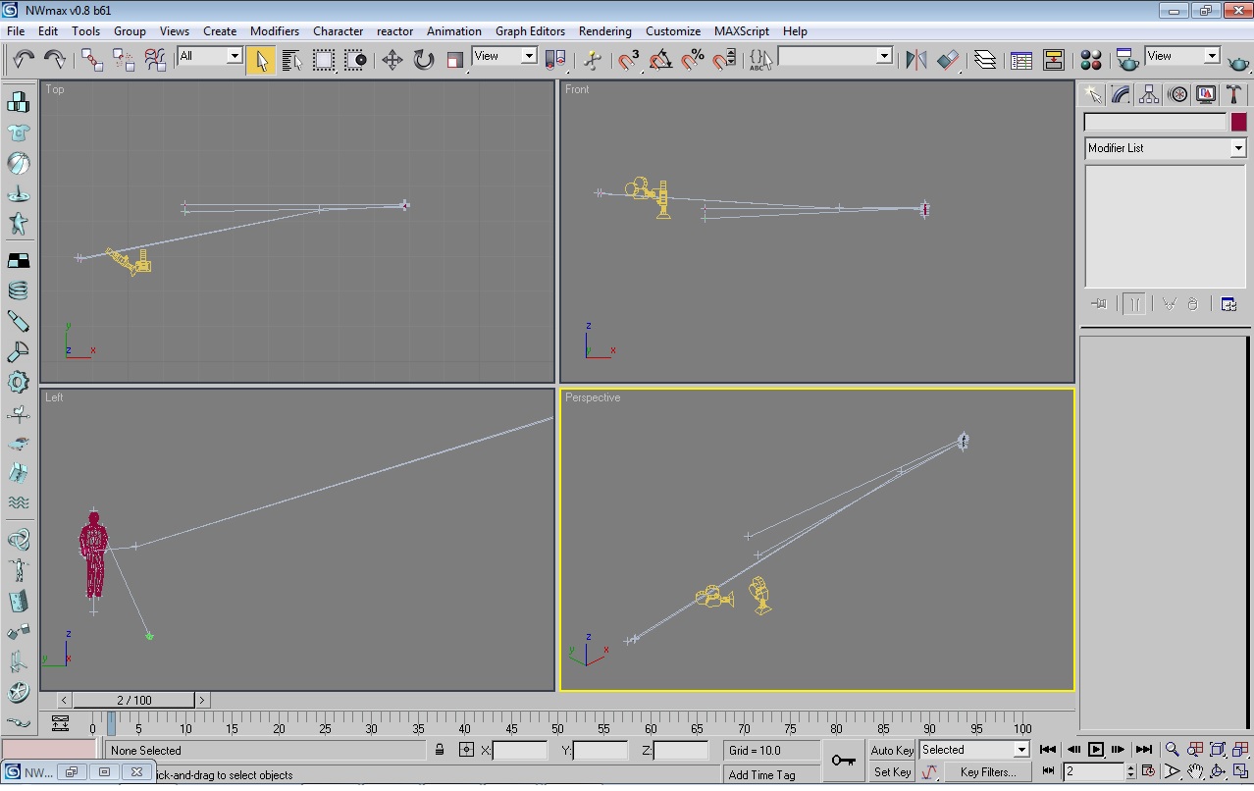Click the large Set Keys key icon
This screenshot has width=1254, height=791.
[x=843, y=761]
